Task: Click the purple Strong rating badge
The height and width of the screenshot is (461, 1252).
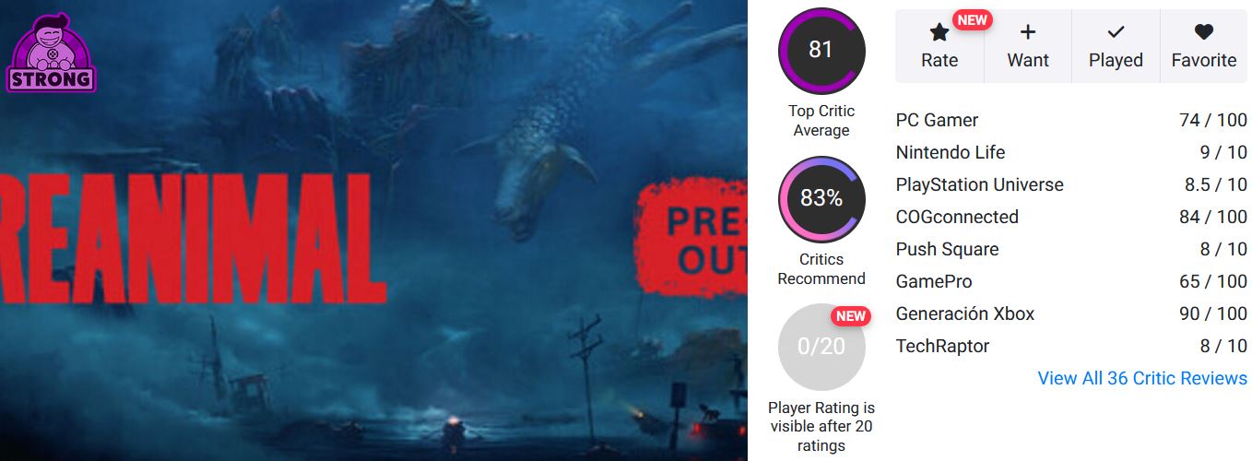Action: [52, 53]
